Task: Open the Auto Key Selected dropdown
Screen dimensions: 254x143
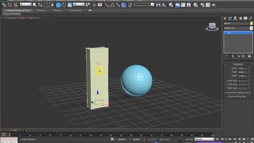Action: (204, 139)
